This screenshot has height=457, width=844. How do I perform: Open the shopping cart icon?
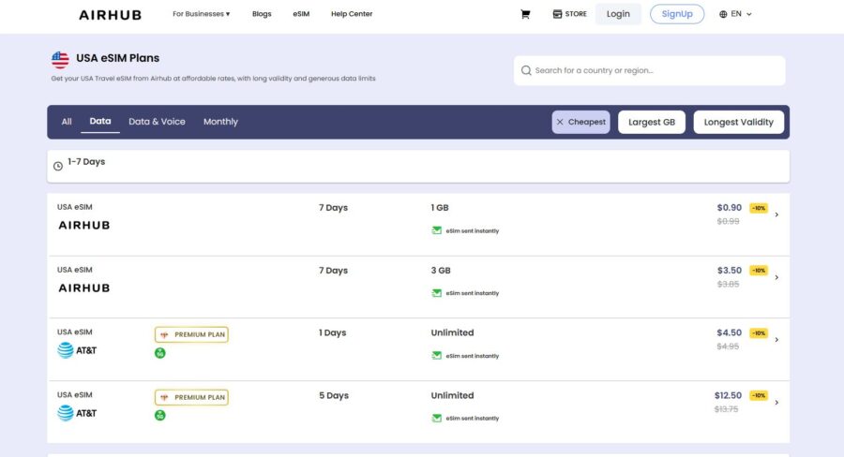coord(525,14)
